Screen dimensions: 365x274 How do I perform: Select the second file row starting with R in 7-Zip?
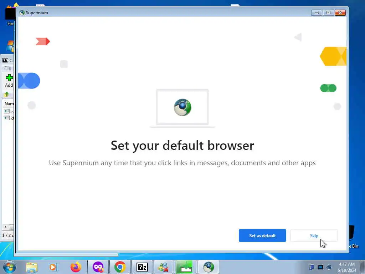coord(9,118)
